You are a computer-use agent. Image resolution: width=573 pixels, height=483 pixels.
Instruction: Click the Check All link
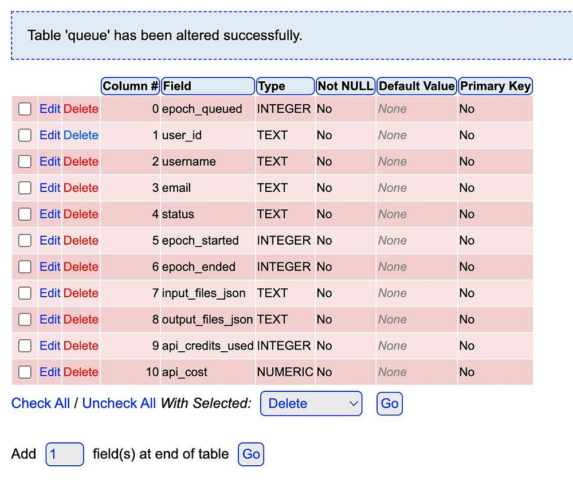[x=41, y=403]
